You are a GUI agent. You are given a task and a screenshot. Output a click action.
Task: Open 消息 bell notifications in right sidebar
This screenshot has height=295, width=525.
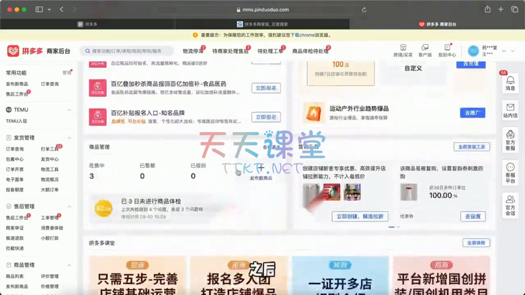point(510,83)
